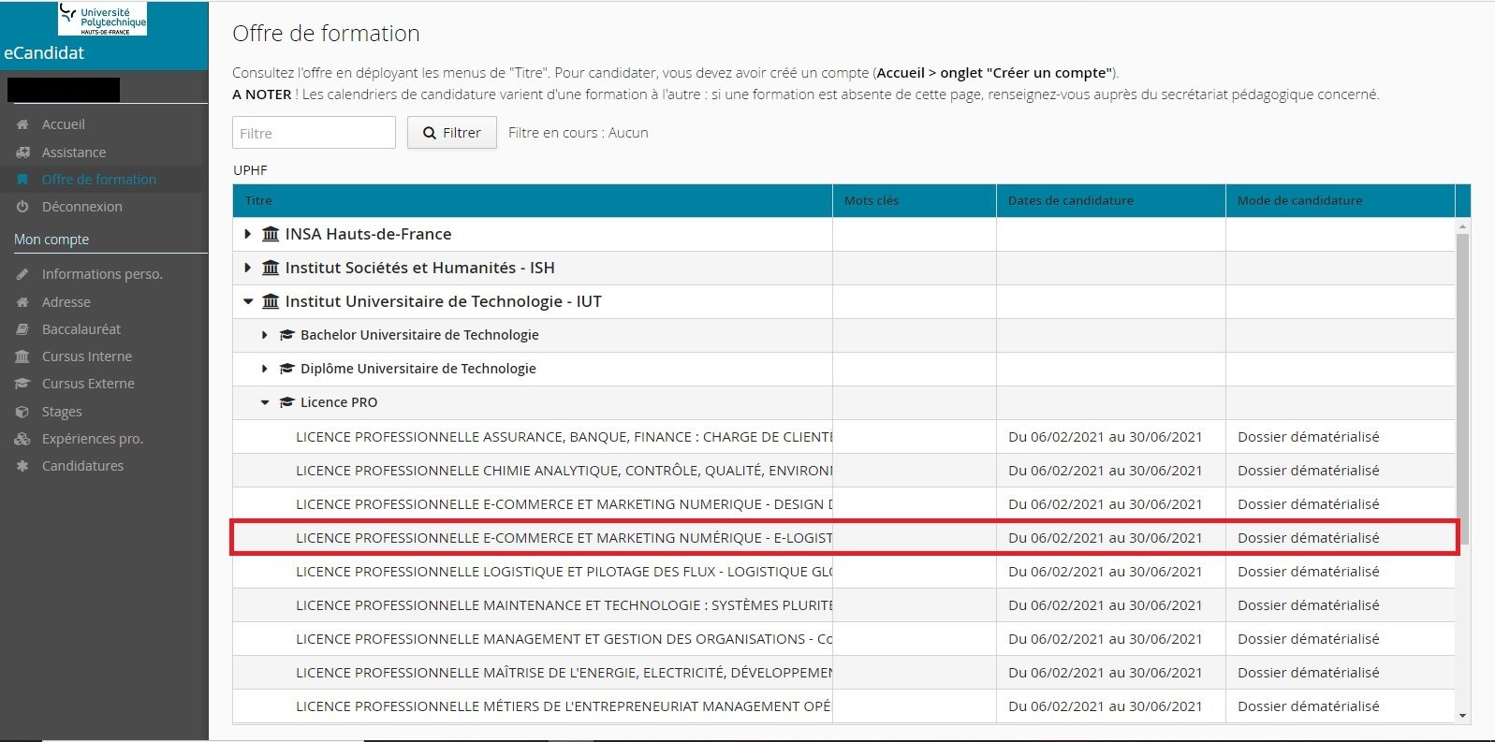Image resolution: width=1495 pixels, height=742 pixels.
Task: Click the institution icon beside Cursus Interne
Action: coord(22,356)
